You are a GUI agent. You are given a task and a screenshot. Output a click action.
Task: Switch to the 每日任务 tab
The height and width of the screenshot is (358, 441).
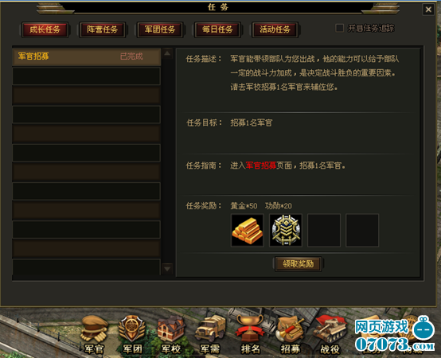click(217, 29)
